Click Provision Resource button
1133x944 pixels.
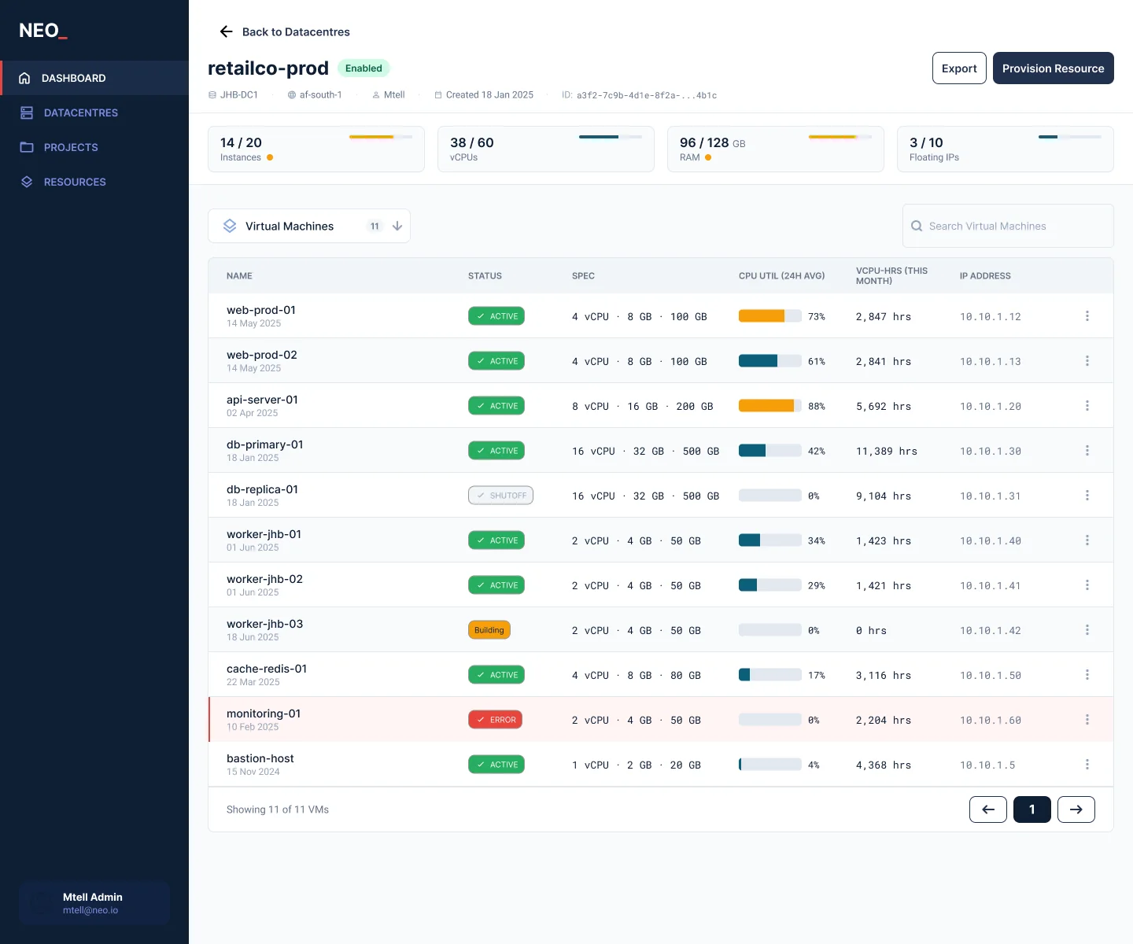1053,68
